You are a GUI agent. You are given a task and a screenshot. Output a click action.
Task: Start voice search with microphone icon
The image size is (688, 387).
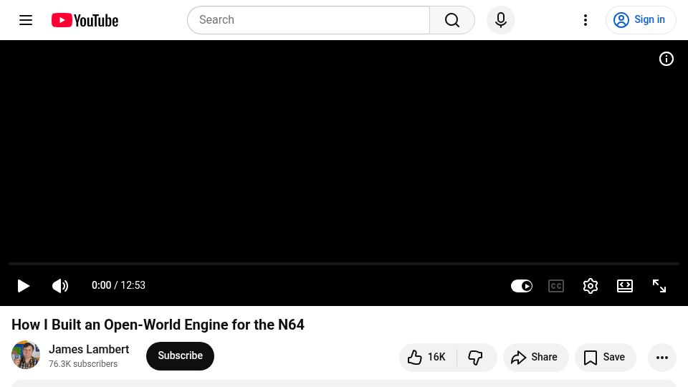(x=501, y=20)
